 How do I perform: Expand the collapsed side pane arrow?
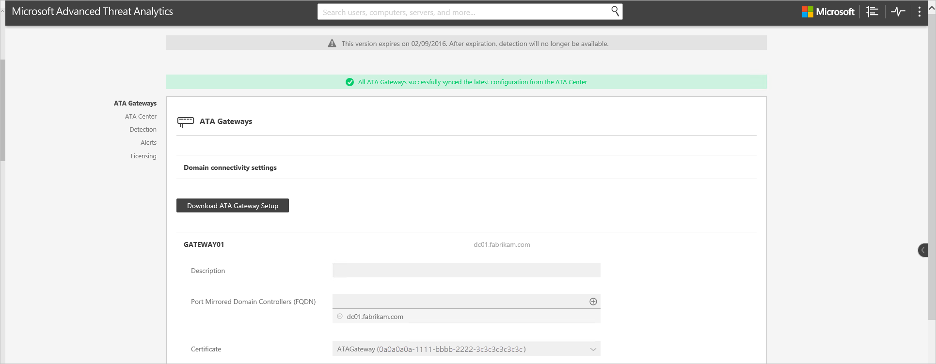click(x=923, y=250)
